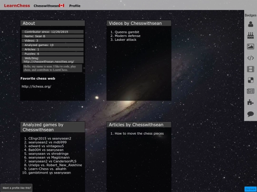This screenshot has width=257, height=192.
Task: Click the Badges sidebar label
Action: coord(250,15)
